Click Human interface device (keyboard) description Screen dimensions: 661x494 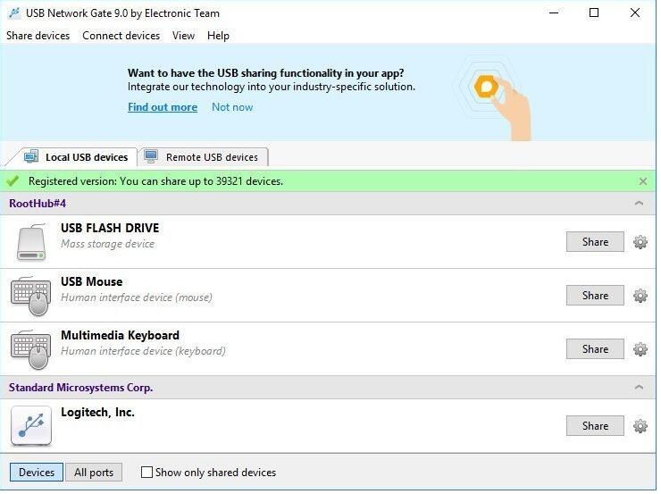[x=144, y=353]
